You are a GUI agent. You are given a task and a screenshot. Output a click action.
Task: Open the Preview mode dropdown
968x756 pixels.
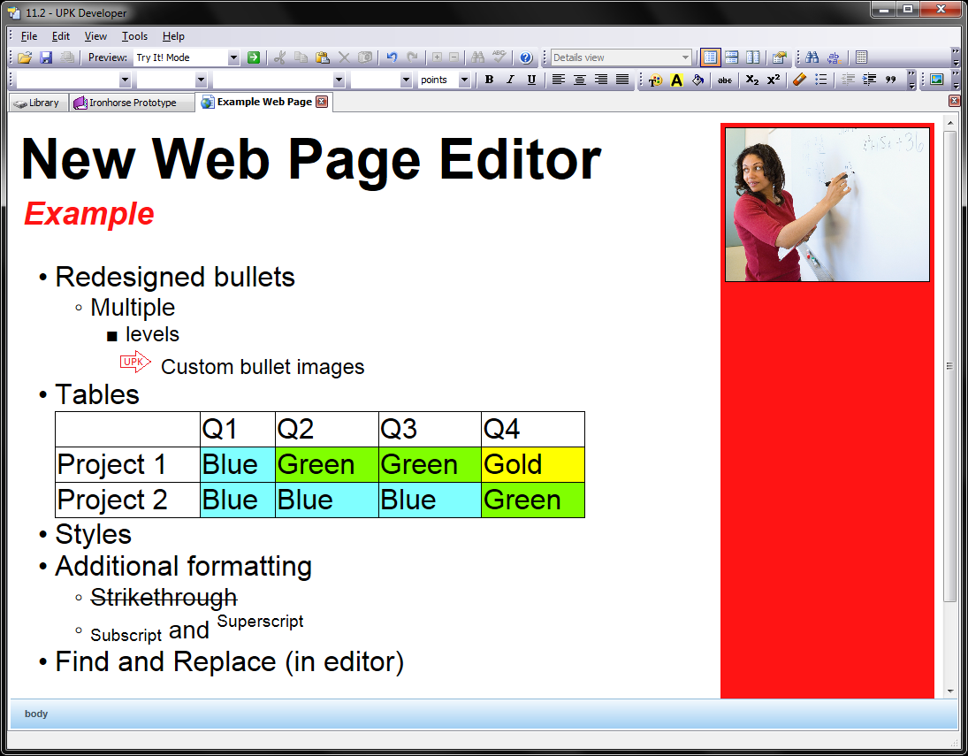coord(233,57)
